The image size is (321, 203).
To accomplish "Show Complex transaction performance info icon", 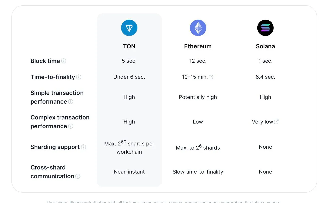I will pyautogui.click(x=71, y=126).
